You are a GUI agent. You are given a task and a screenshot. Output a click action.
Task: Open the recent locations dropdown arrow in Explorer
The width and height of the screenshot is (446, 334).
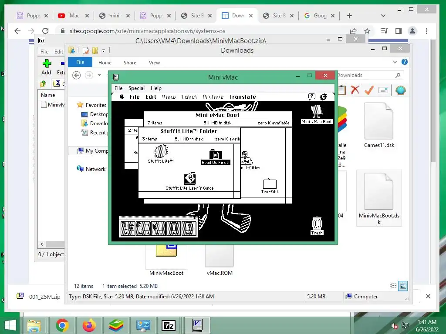click(100, 75)
